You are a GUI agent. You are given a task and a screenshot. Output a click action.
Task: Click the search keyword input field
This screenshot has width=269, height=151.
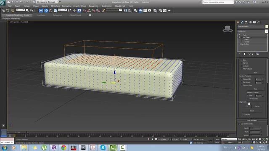pos(218,2)
